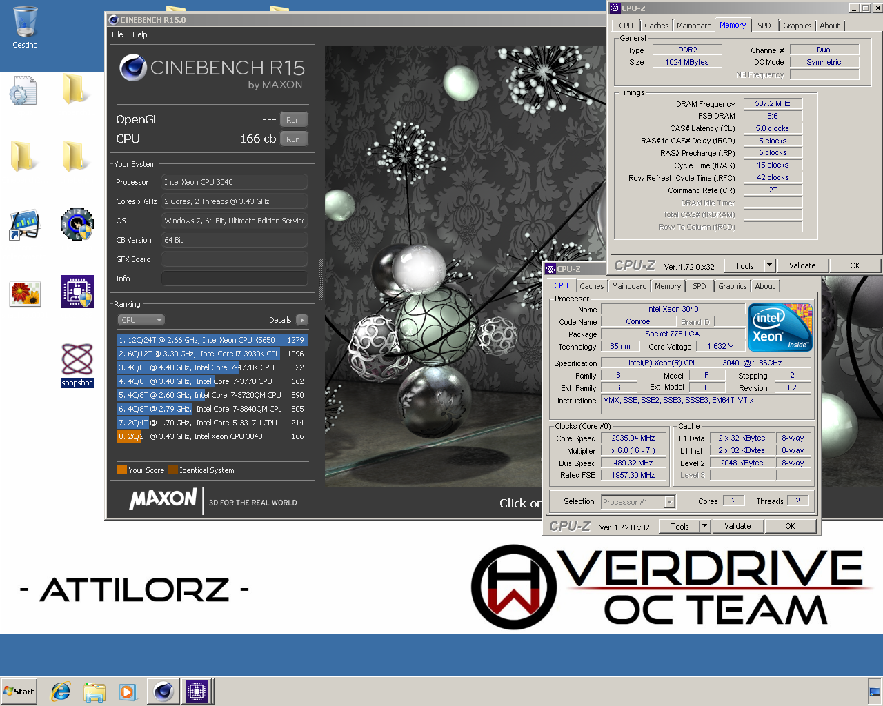Open SPD tab in upper CPU-Z window
The image size is (883, 706).
click(764, 26)
